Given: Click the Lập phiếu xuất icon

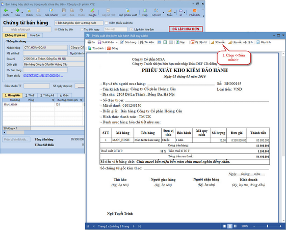Looking at the screenshot, I should pyautogui.click(x=127, y=11).
